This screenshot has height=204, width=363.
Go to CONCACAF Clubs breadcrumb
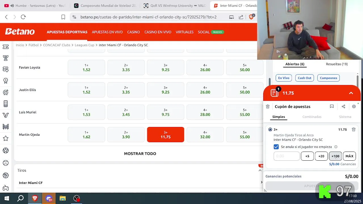tap(57, 45)
